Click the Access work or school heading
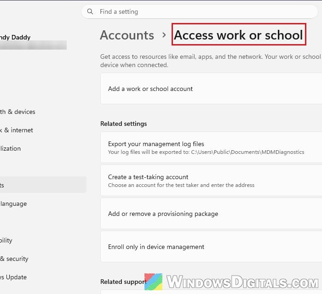 coord(239,35)
